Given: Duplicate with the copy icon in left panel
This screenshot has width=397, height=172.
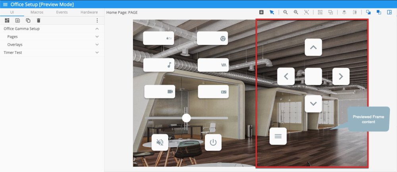Looking at the screenshot, I should tap(28, 21).
